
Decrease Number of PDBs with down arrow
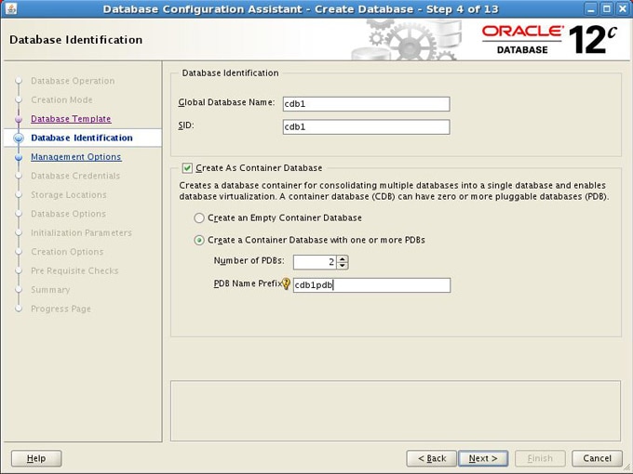click(343, 265)
